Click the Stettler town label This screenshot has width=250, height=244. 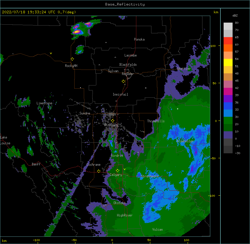[184, 69]
